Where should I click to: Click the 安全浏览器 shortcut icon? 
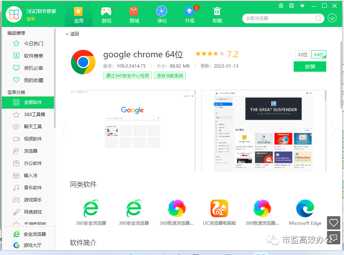tap(16, 234)
